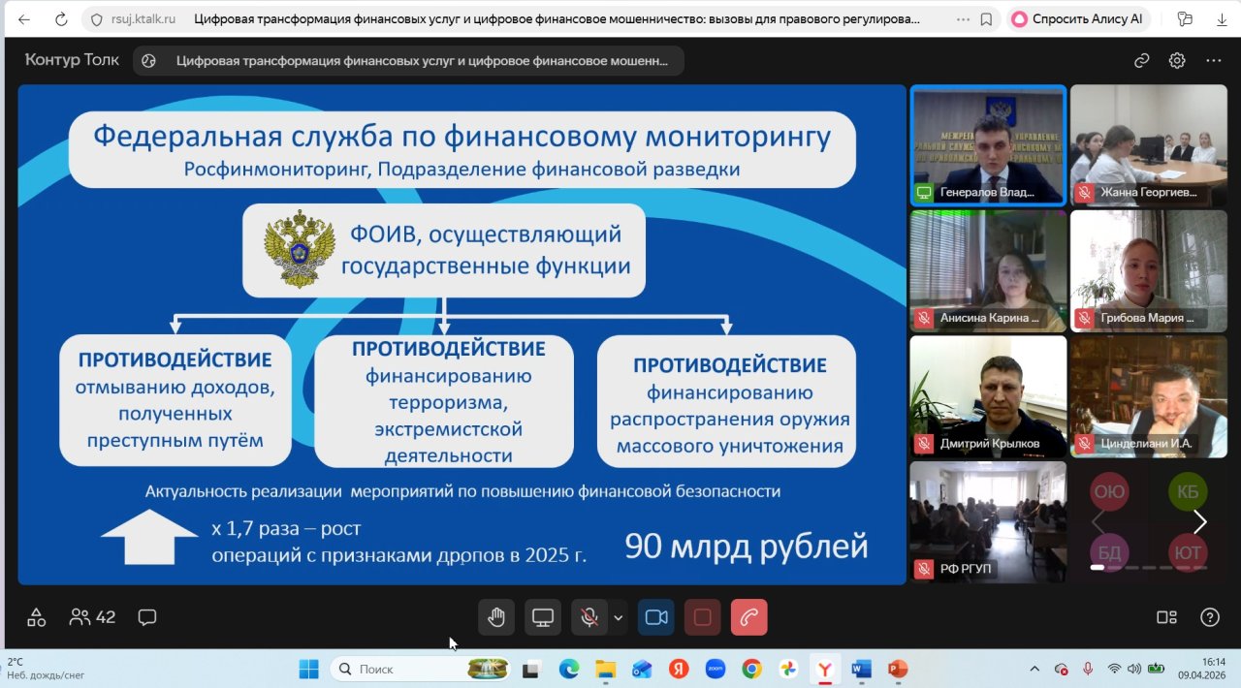Open Kontur Talk settings gear

(1176, 60)
